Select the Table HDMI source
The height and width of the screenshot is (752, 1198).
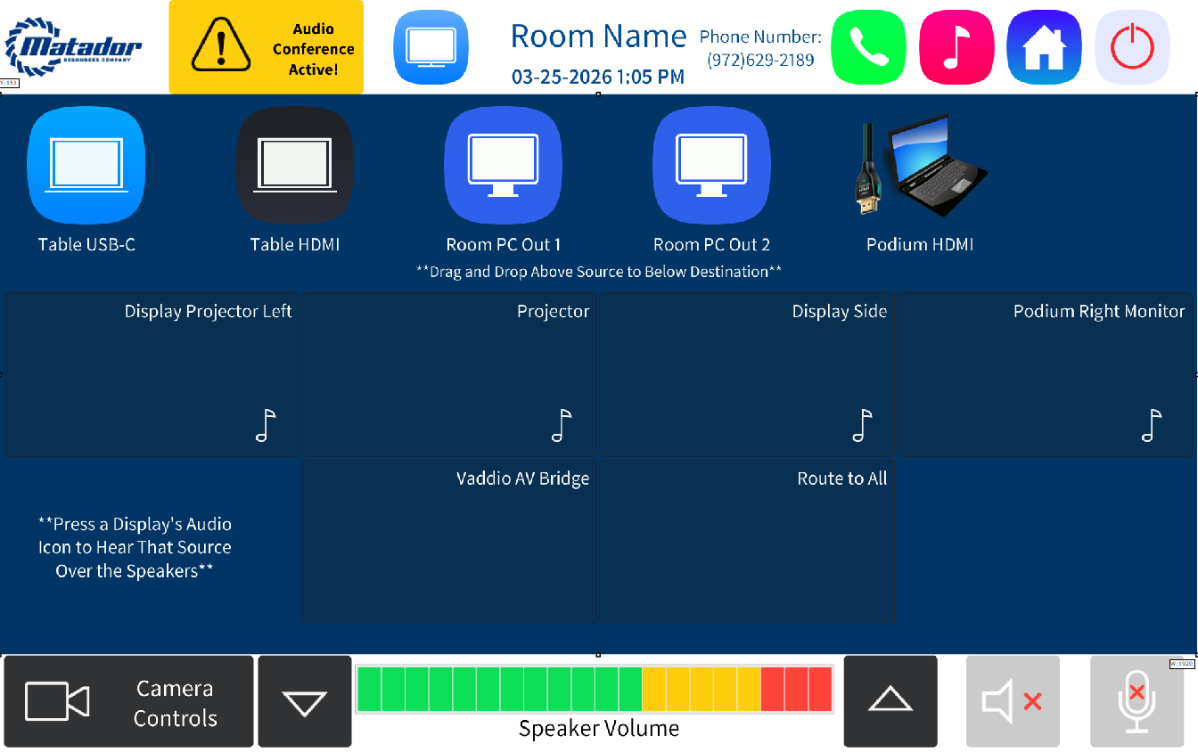[294, 166]
